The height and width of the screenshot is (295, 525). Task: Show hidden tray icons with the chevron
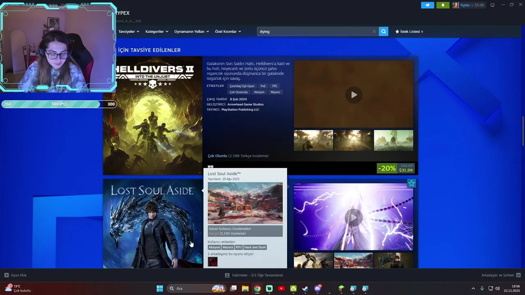click(473, 288)
